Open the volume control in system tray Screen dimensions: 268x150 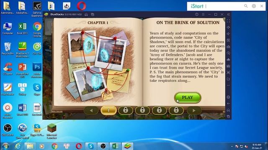[x=246, y=146]
